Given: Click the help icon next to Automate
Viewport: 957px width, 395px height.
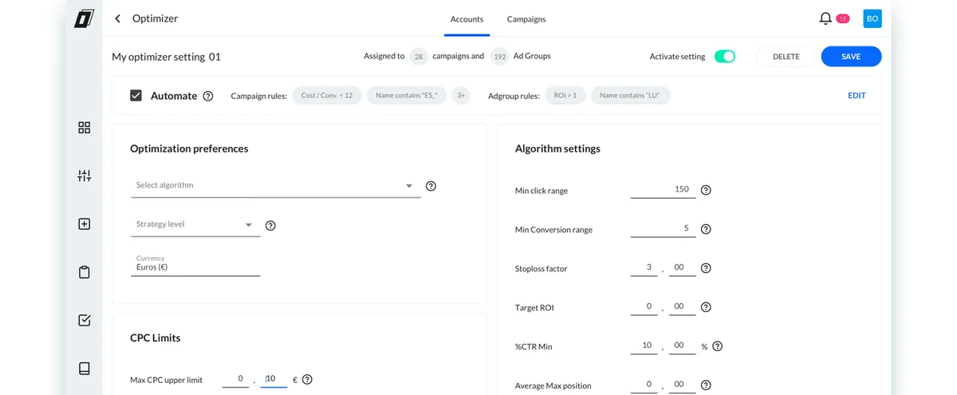Looking at the screenshot, I should pos(208,96).
